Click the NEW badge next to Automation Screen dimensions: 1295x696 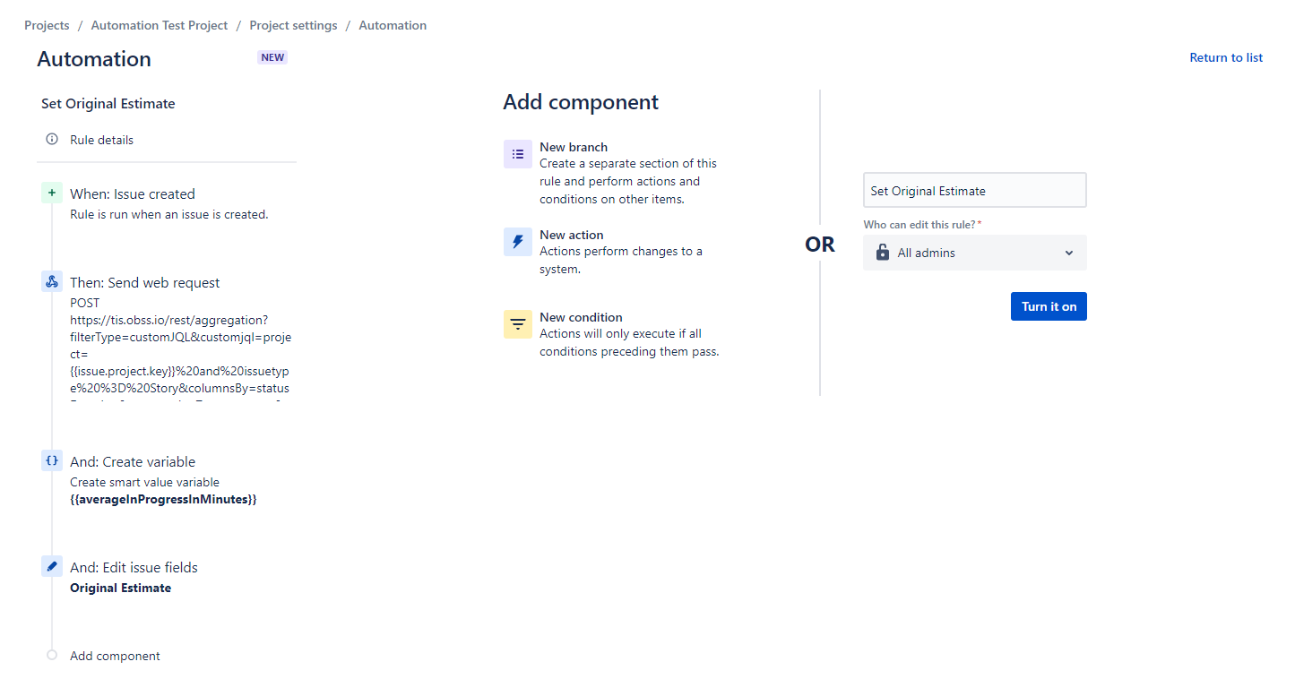(272, 57)
